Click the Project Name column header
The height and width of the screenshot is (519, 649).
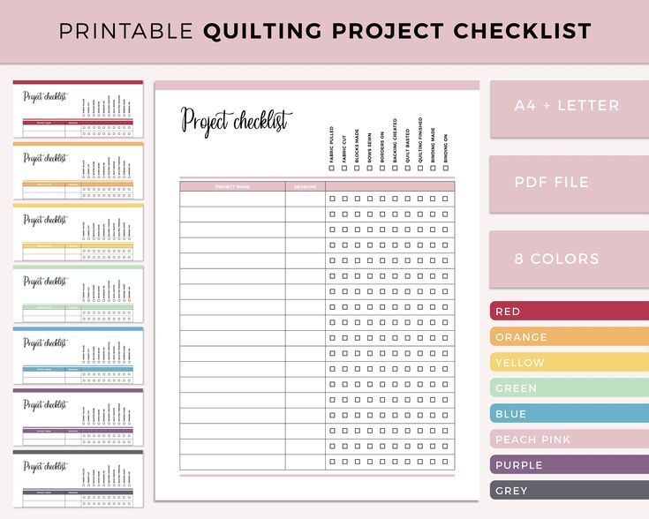[232, 186]
